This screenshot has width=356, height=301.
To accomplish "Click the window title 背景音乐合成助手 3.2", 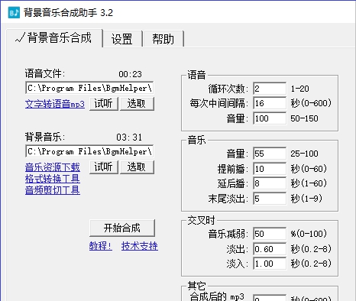I will point(68,13).
